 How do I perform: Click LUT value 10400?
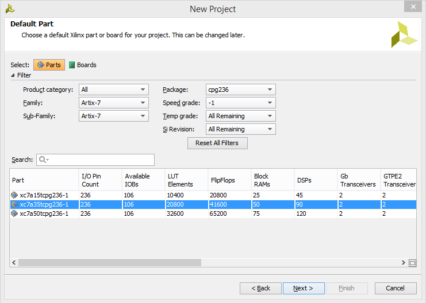[x=175, y=195]
